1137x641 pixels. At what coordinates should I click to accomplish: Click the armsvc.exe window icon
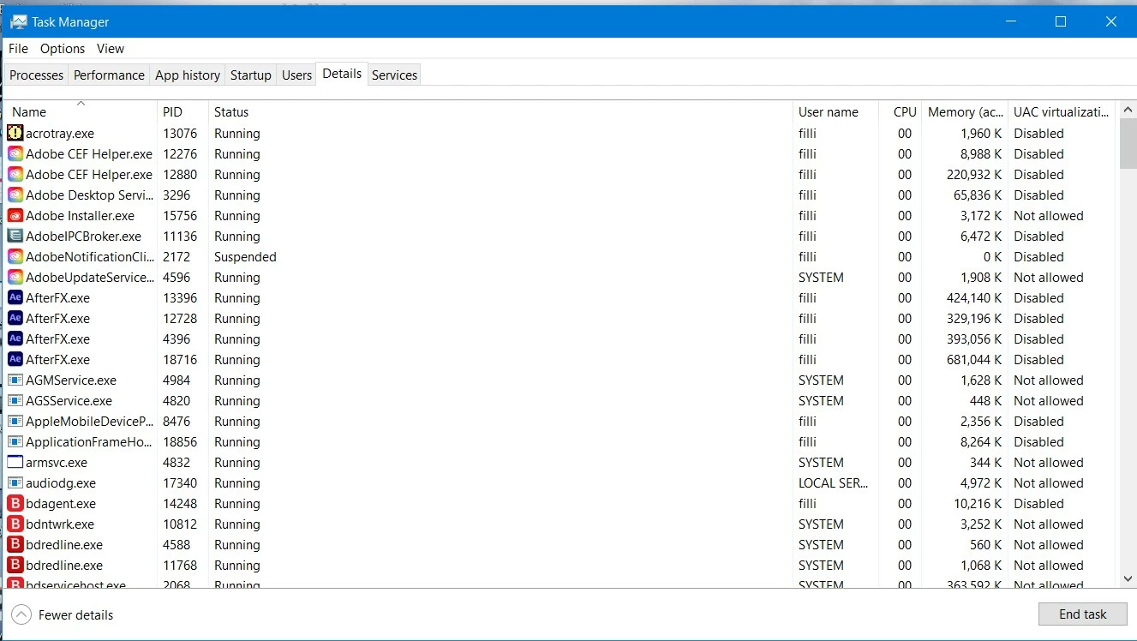click(15, 462)
